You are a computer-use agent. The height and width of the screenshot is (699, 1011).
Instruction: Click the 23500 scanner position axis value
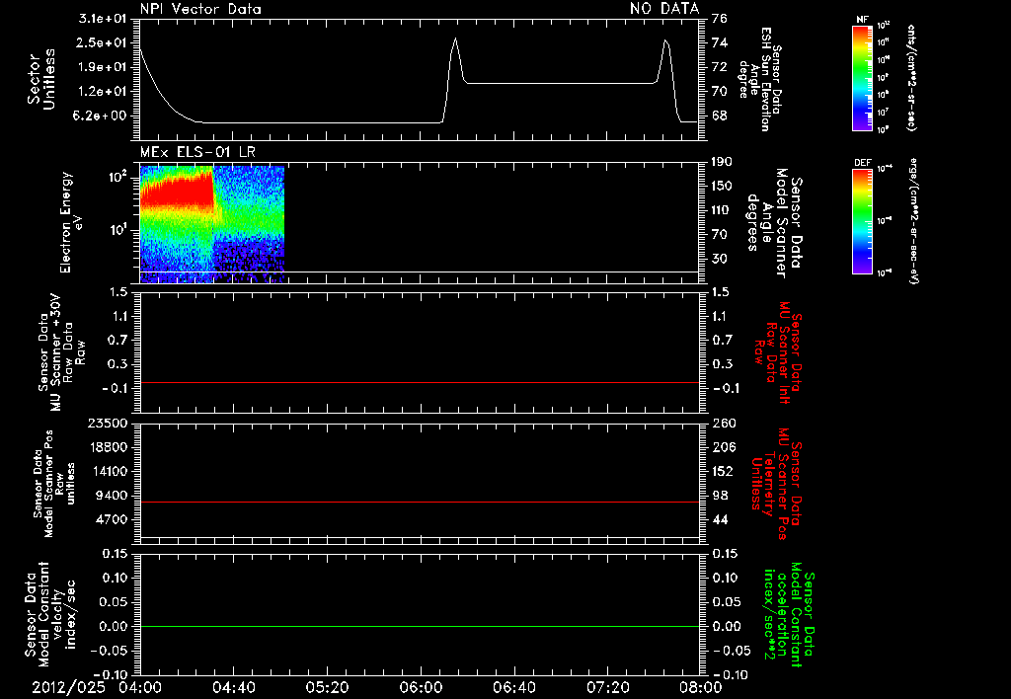108,423
